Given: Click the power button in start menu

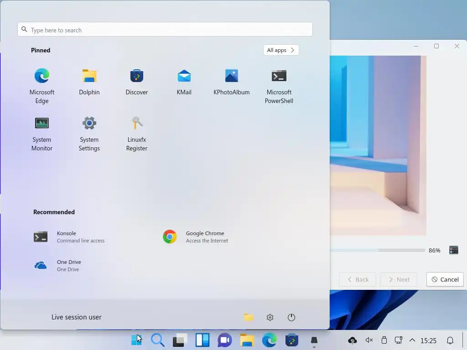Looking at the screenshot, I should [x=291, y=317].
